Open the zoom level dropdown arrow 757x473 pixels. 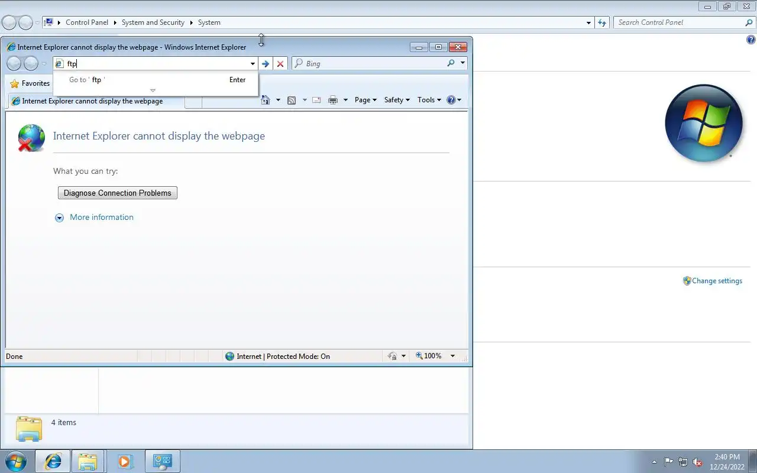(x=452, y=356)
